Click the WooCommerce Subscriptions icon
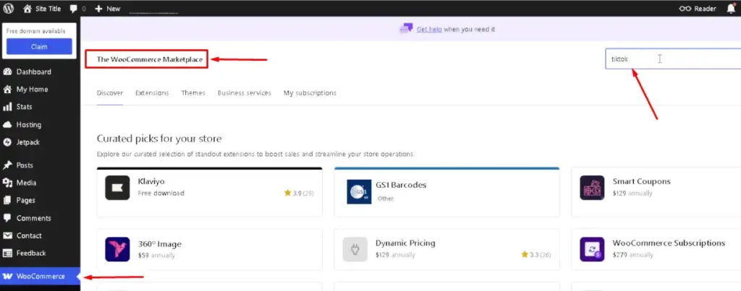Image resolution: width=741 pixels, height=291 pixels. click(592, 249)
